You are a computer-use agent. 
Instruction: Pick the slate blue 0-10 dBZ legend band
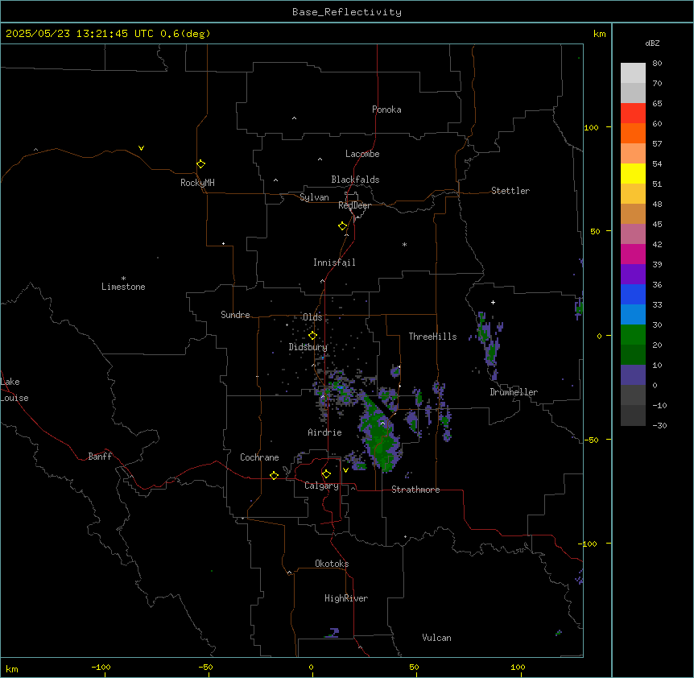pos(633,375)
